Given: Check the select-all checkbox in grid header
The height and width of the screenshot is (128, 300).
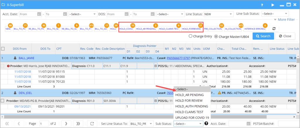Looking at the screenshot, I should click(x=3, y=49).
